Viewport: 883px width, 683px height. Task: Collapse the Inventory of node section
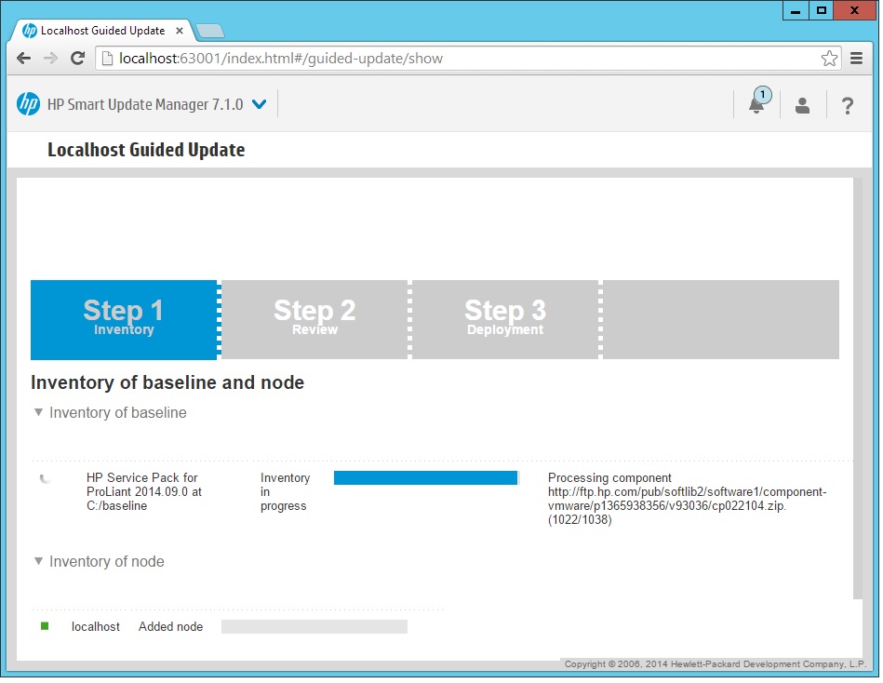pos(38,561)
